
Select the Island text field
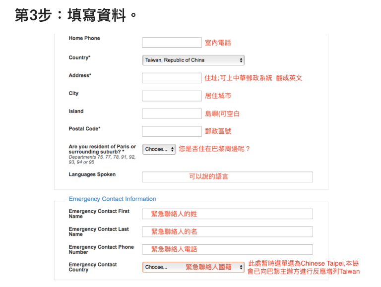172,114
